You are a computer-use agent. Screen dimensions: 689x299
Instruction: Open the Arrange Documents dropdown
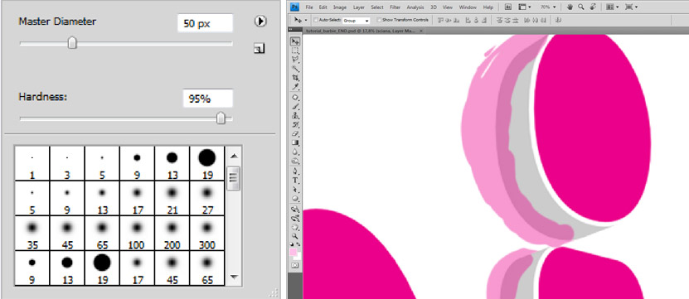pos(612,7)
